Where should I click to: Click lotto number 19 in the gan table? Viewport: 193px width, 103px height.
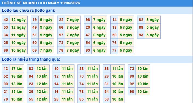point(34,20)
